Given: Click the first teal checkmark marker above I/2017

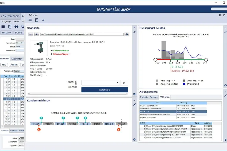Looking at the screenshot, I should pyautogui.click(x=41, y=118).
